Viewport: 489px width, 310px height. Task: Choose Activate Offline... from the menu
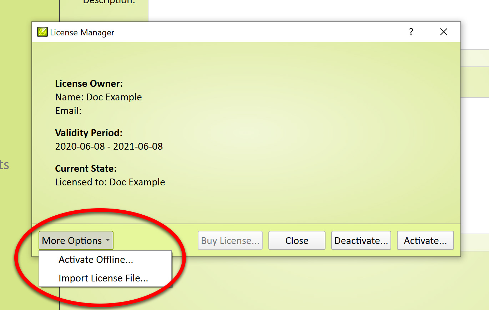point(96,260)
